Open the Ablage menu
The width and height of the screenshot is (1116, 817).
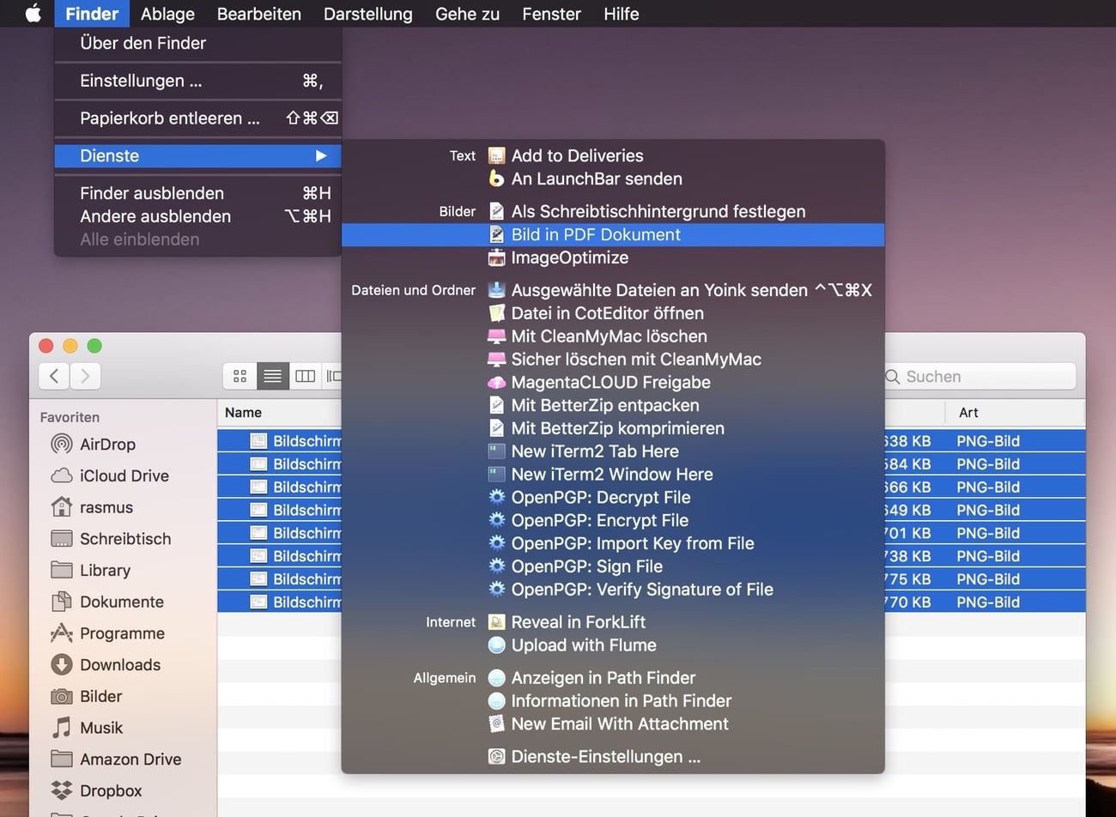click(x=167, y=14)
